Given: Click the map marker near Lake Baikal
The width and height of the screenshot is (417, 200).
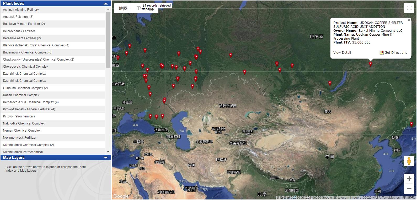Looking at the screenshot, I should 330,83.
